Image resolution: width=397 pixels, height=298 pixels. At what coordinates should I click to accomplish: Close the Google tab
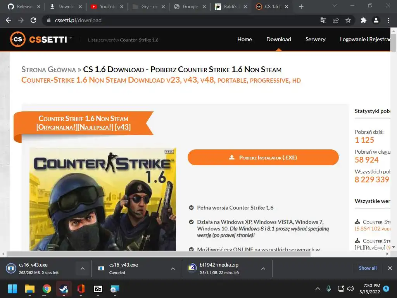point(204,7)
